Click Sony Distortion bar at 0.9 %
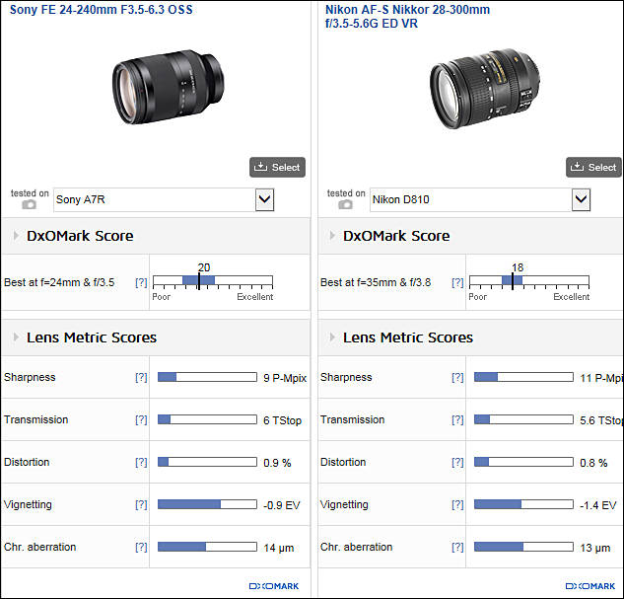Image resolution: width=624 pixels, height=599 pixels. tap(207, 462)
